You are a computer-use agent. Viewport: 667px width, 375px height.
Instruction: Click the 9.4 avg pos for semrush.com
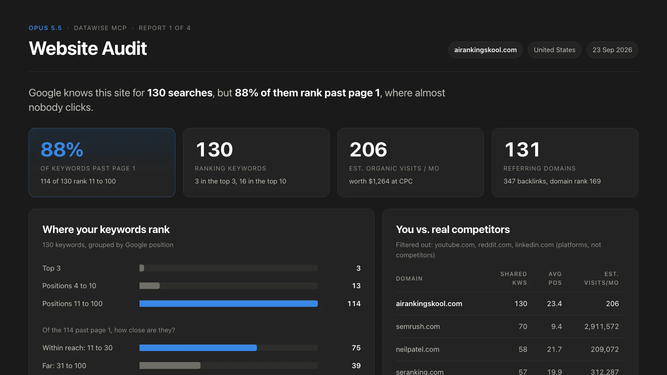[556, 326]
